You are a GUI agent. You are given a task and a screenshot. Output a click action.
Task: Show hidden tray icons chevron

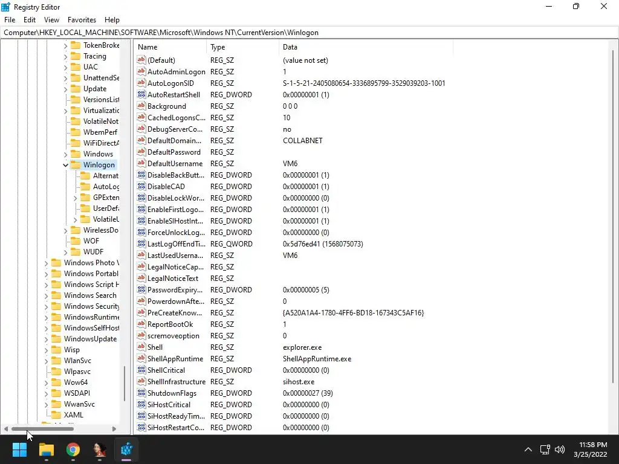tap(528, 449)
